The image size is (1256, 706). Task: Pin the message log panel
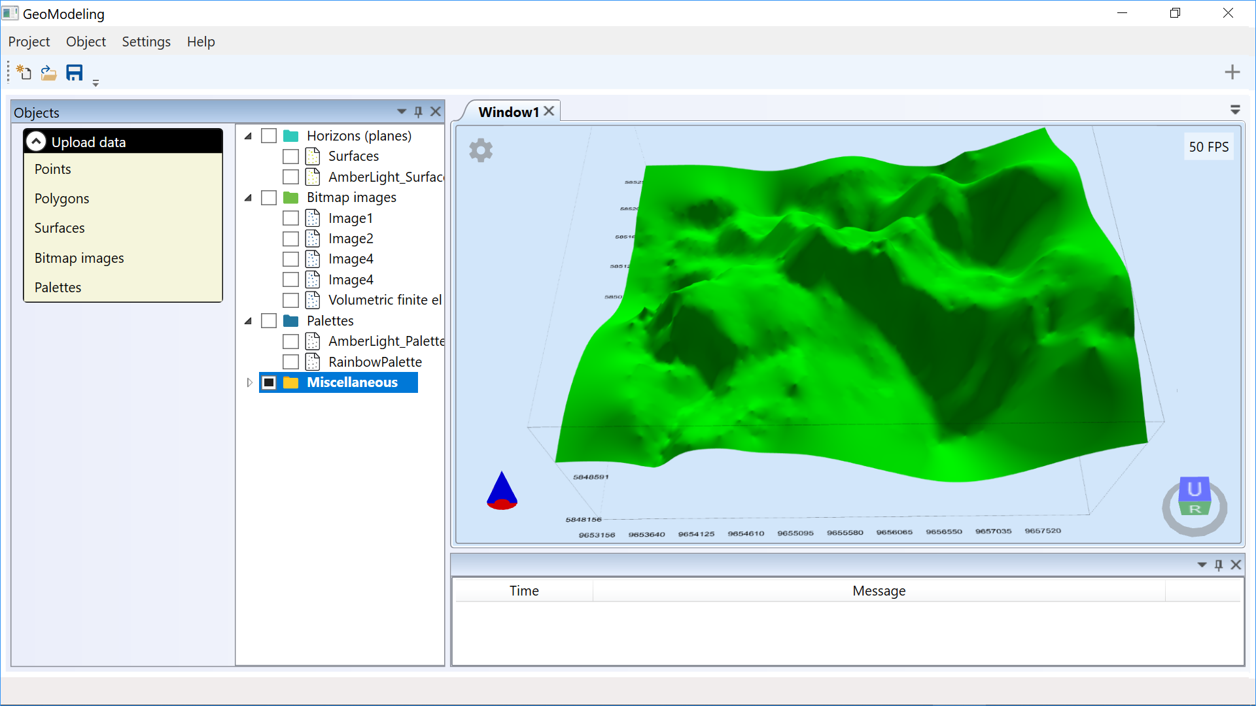point(1219,565)
